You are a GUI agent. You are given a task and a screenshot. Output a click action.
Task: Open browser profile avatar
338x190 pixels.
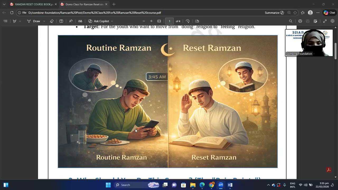[310, 13]
